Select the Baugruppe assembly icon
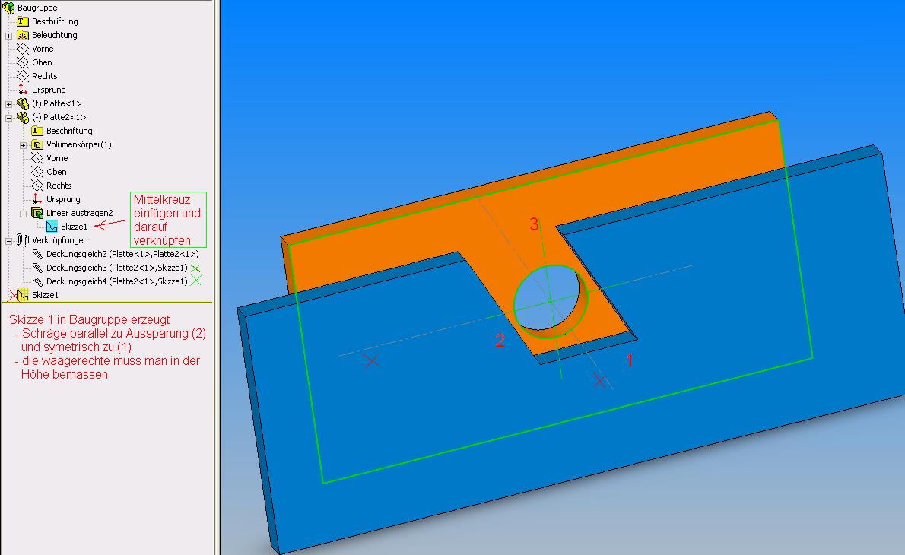This screenshot has width=905, height=555. point(8,8)
